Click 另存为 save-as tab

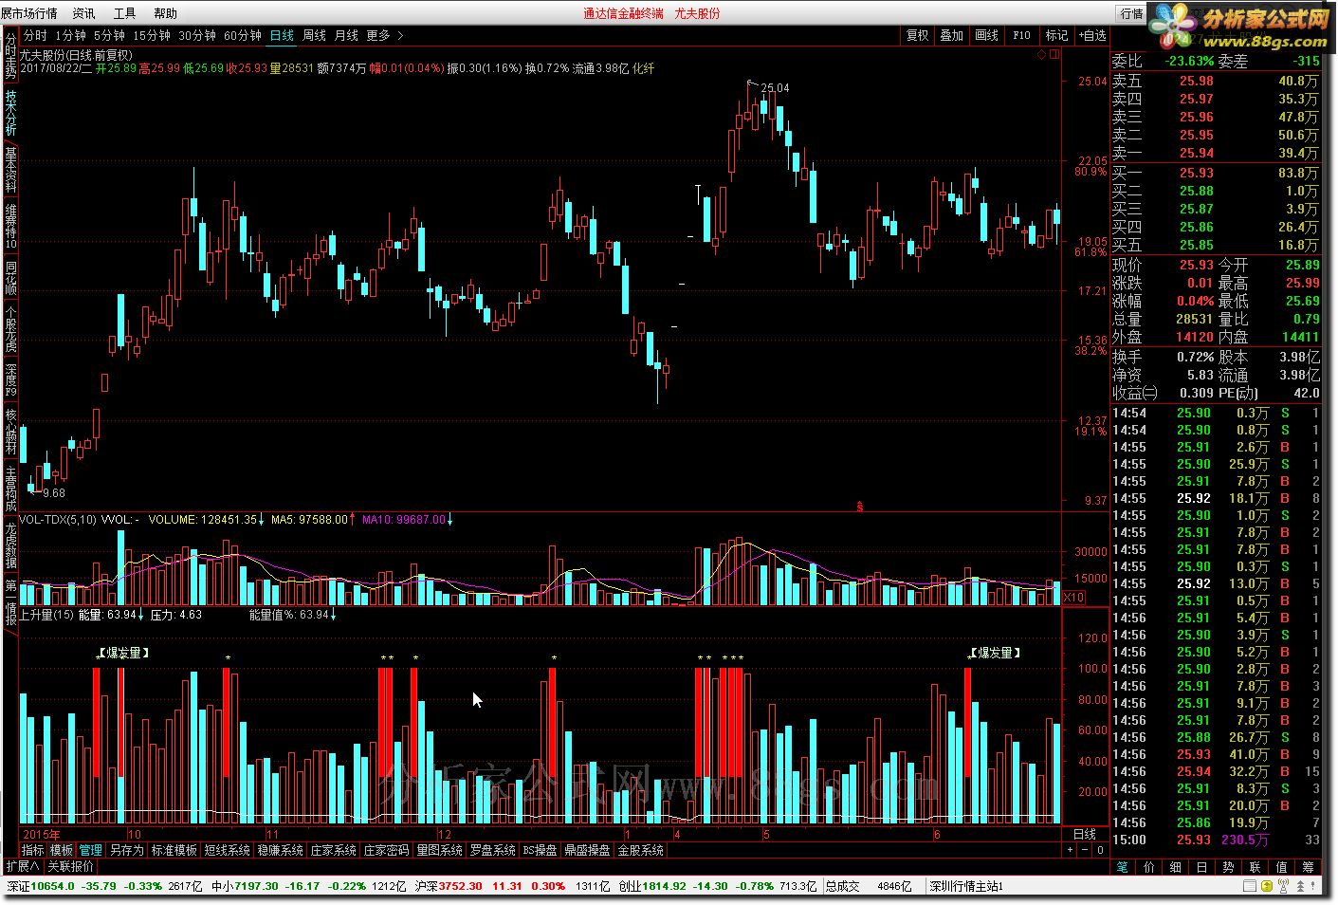pos(126,850)
